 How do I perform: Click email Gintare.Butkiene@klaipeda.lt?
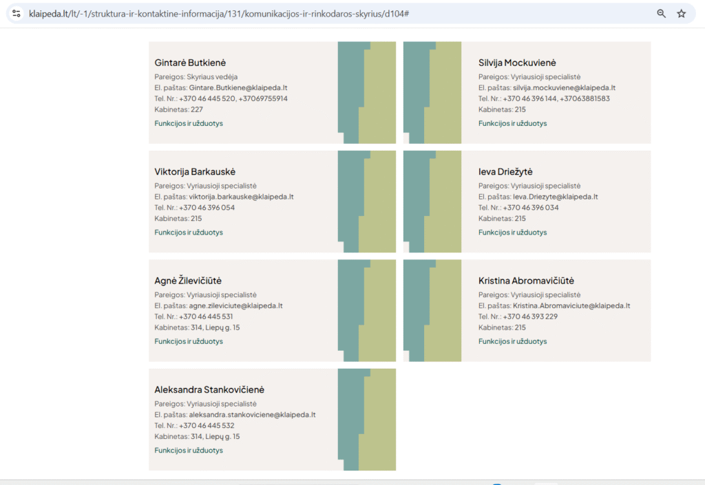tap(238, 88)
